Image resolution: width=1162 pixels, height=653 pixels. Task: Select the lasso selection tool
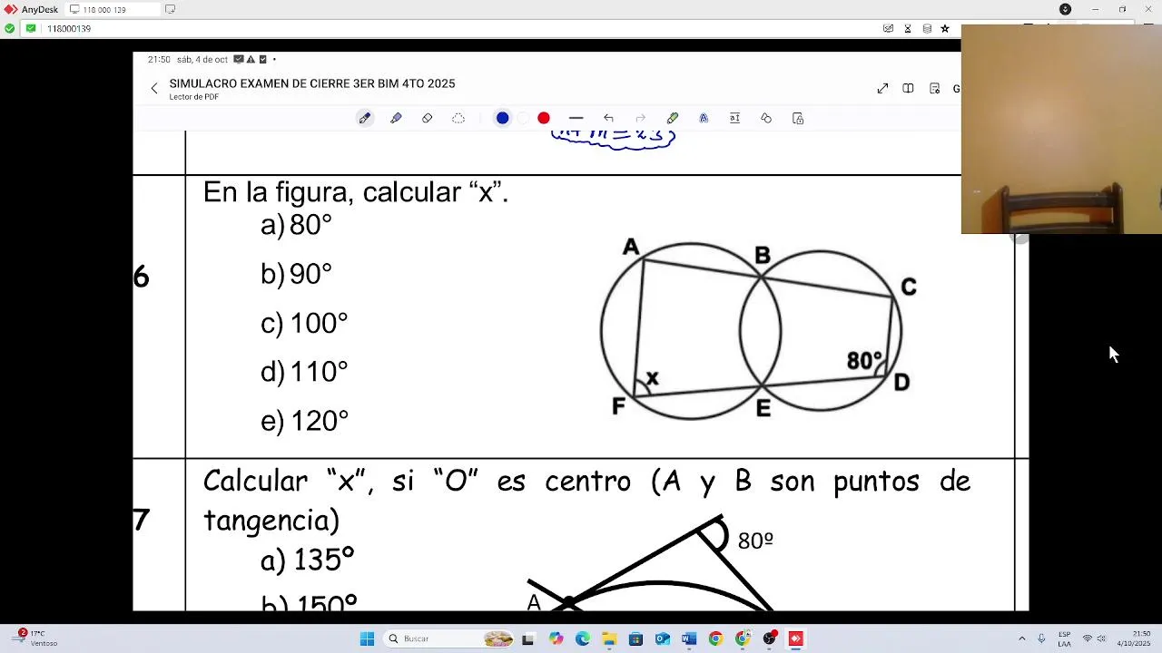pyautogui.click(x=458, y=118)
